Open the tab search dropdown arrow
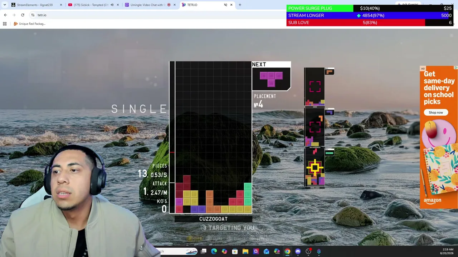 pyautogui.click(x=5, y=5)
